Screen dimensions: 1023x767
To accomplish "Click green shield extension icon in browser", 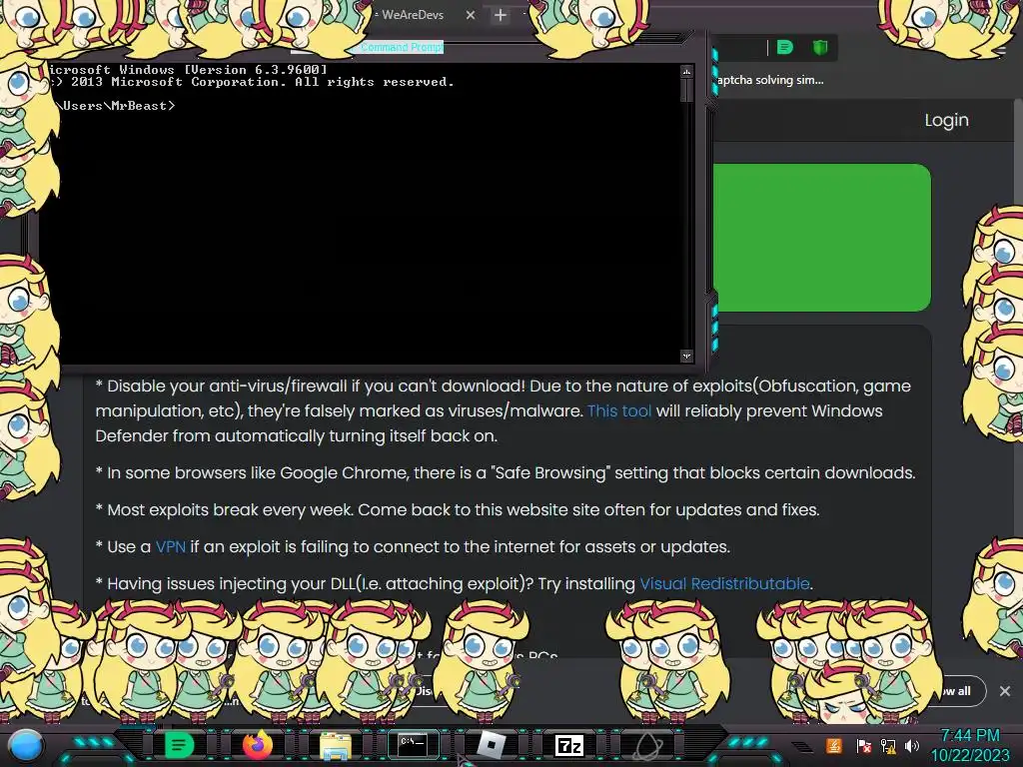I will [x=820, y=47].
